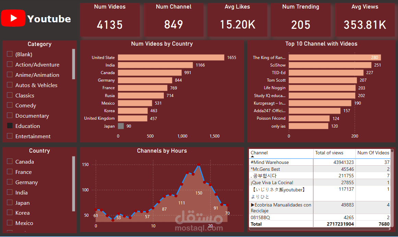Viewport: 398px width, 237px height.
Task: Tick the (Blank) category checkbox
Action: [x=10, y=54]
